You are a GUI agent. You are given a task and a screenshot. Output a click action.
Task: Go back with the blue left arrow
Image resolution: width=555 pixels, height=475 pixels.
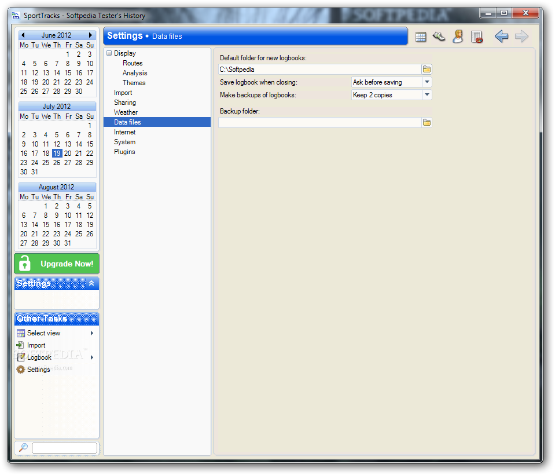pyautogui.click(x=502, y=36)
